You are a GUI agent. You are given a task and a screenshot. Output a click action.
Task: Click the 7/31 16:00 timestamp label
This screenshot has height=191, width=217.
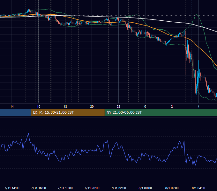click(x=39, y=188)
